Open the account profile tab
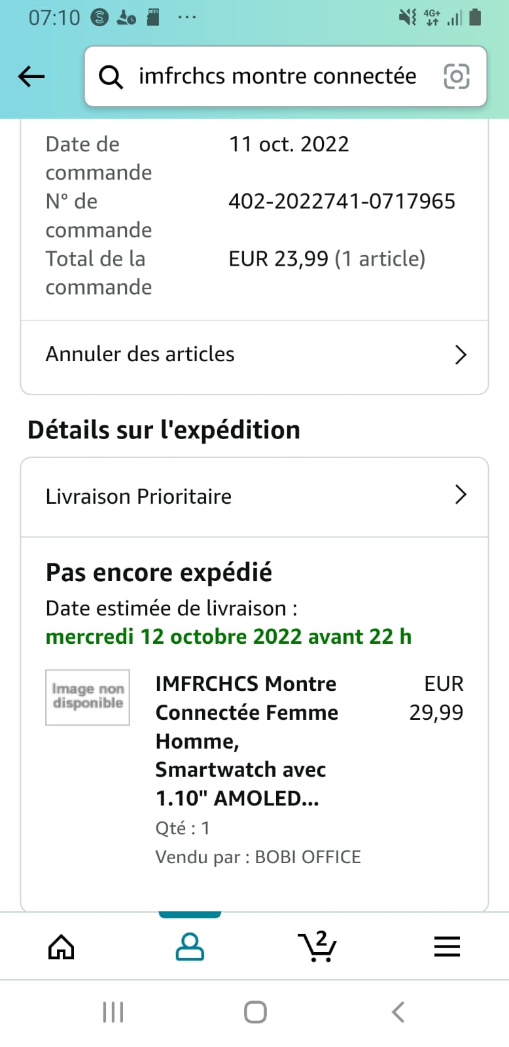This screenshot has height=1047, width=509. pyautogui.click(x=190, y=947)
